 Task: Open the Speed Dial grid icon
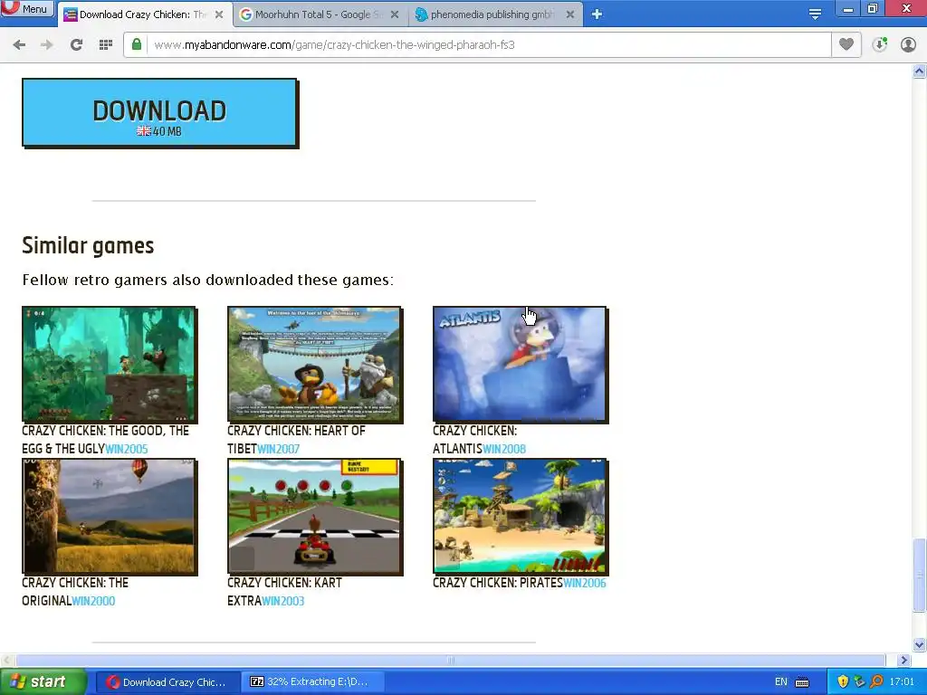click(106, 44)
